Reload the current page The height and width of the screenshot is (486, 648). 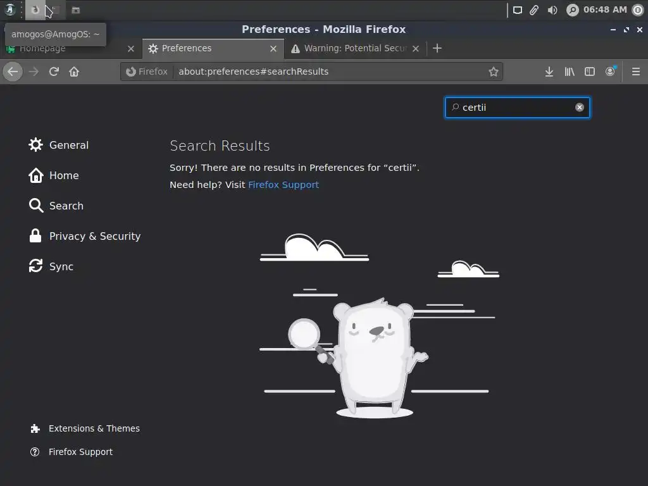pos(54,72)
